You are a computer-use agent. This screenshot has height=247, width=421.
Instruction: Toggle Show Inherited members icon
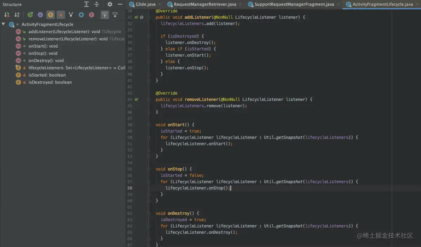pyautogui.click(x=30, y=15)
